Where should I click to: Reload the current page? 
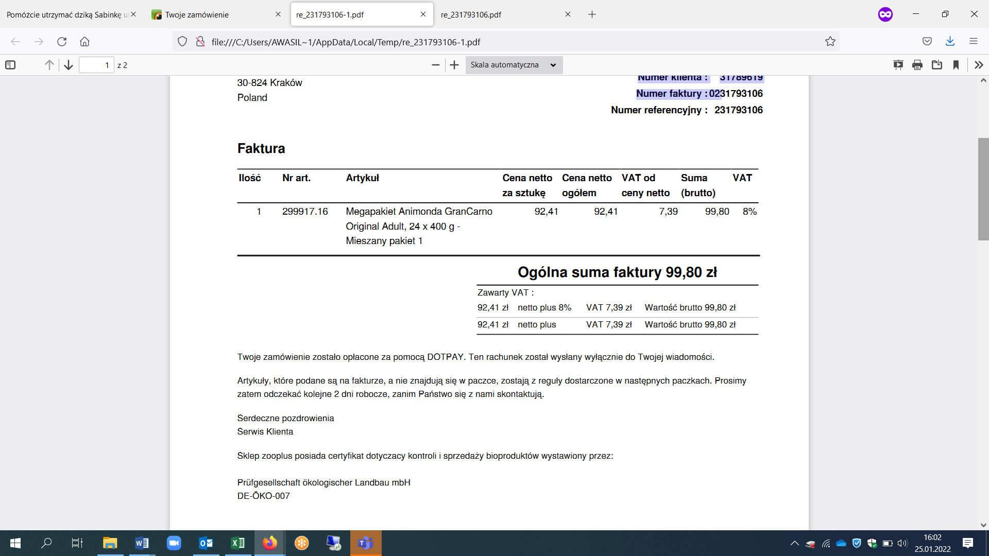(x=62, y=42)
